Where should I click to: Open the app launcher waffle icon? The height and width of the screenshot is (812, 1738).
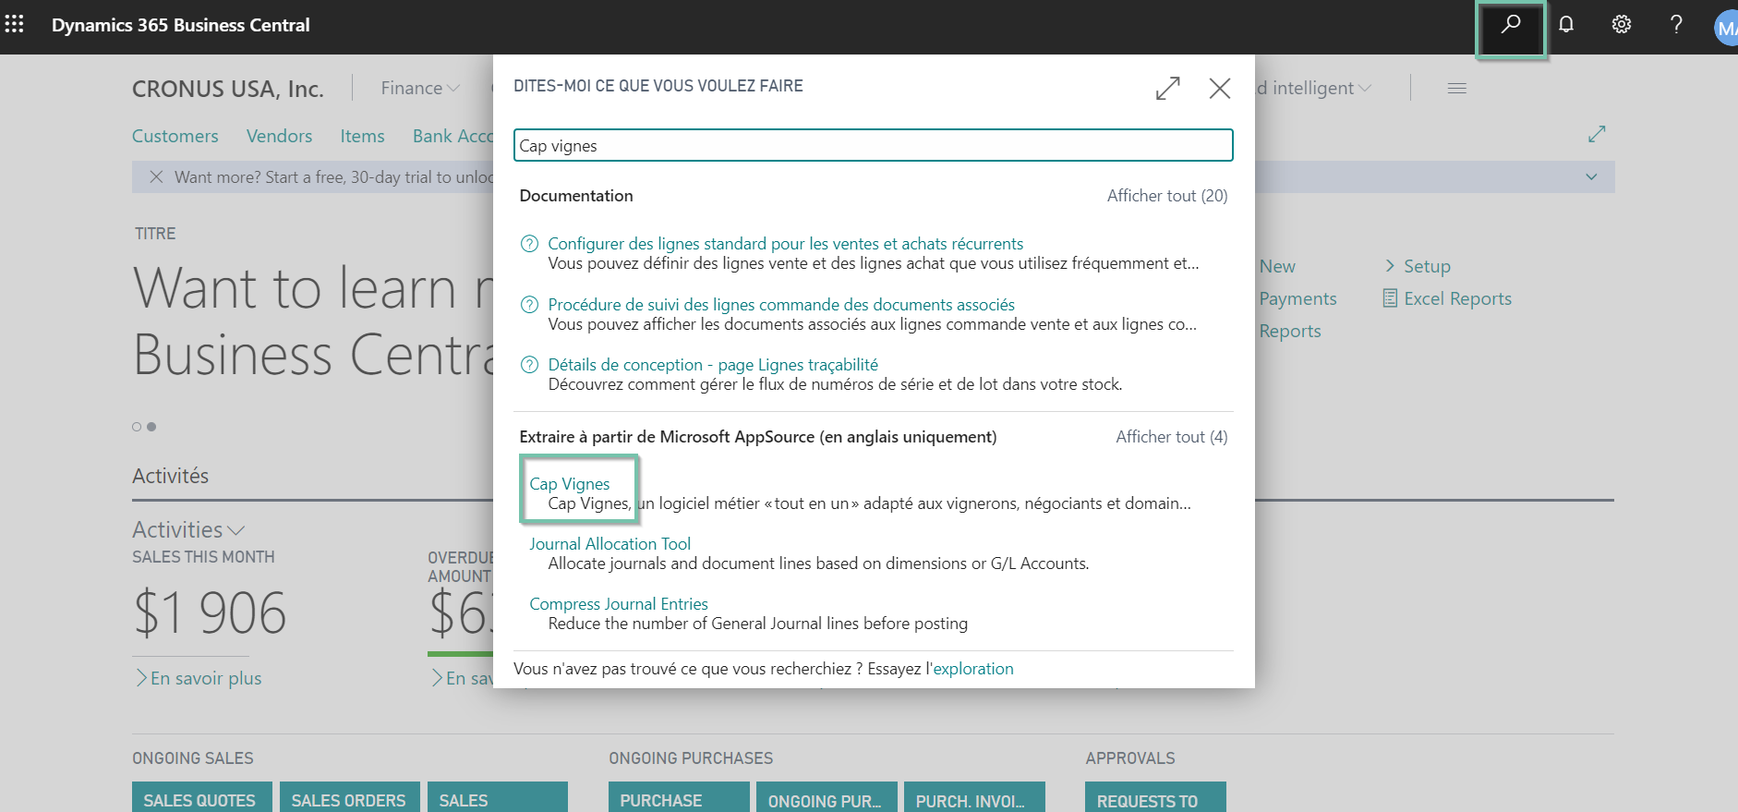click(15, 24)
